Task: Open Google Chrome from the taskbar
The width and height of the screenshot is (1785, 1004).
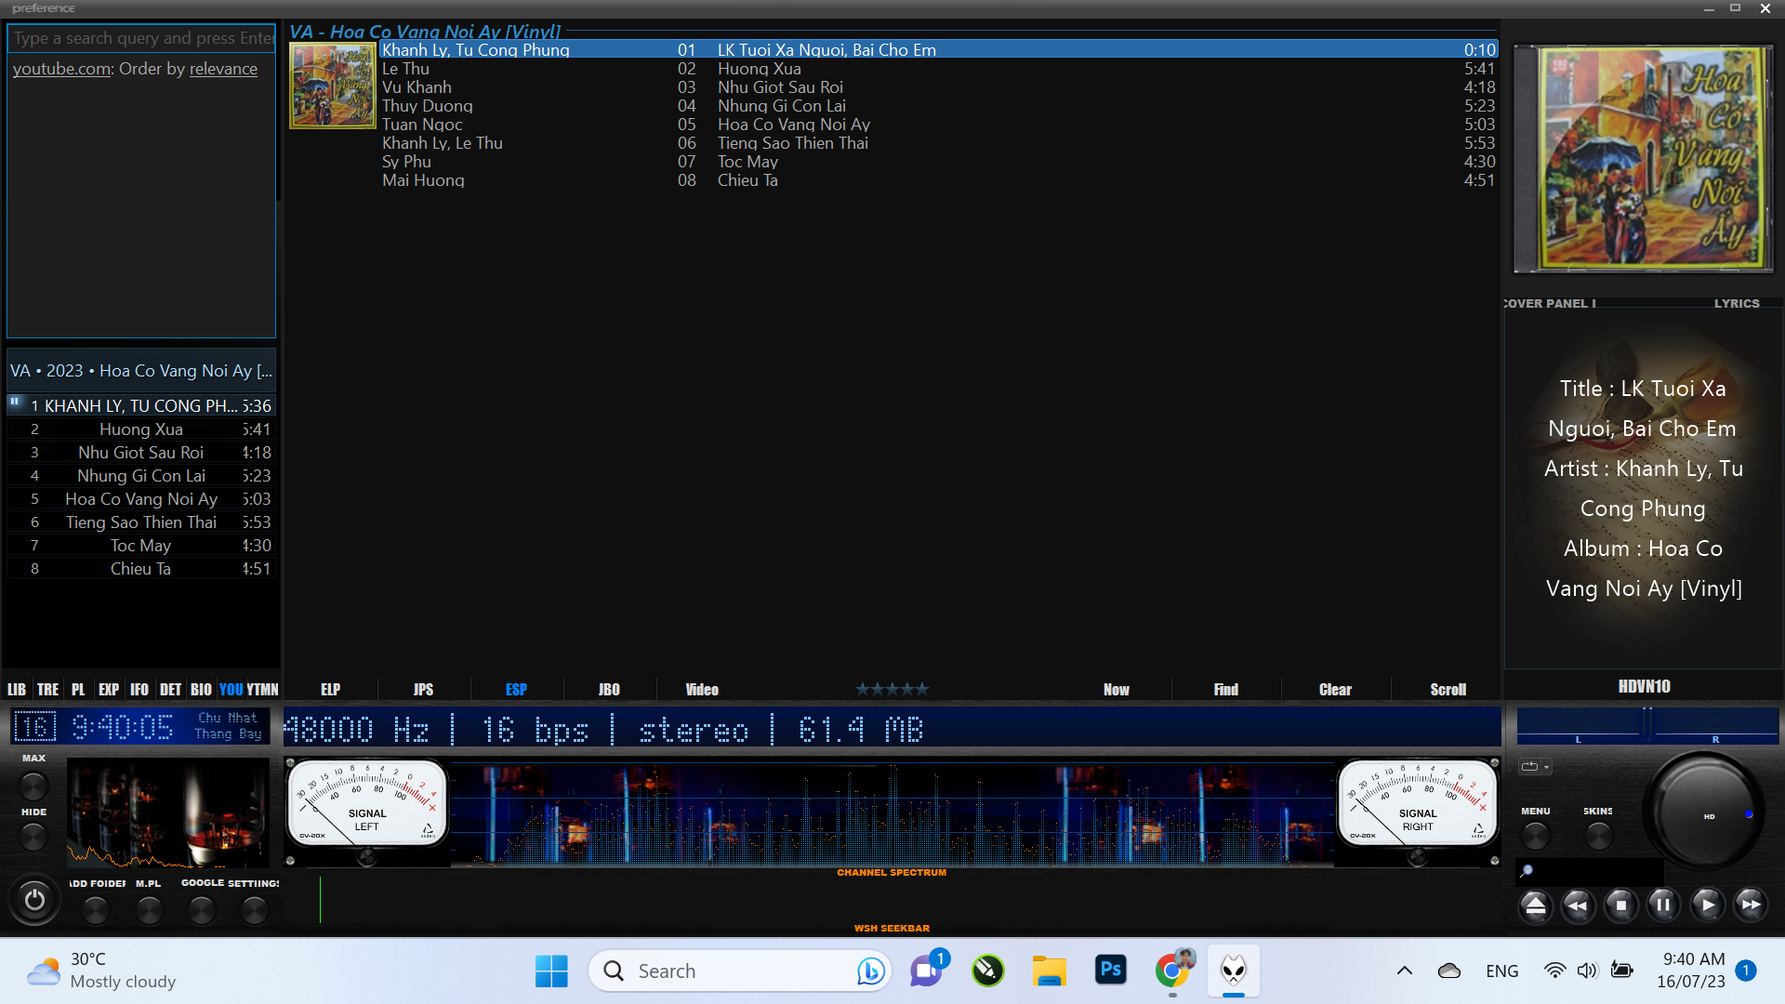Action: [1172, 971]
